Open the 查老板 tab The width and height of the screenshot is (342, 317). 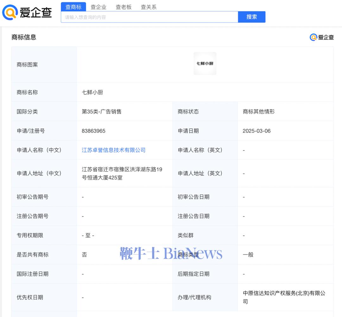[x=123, y=7]
